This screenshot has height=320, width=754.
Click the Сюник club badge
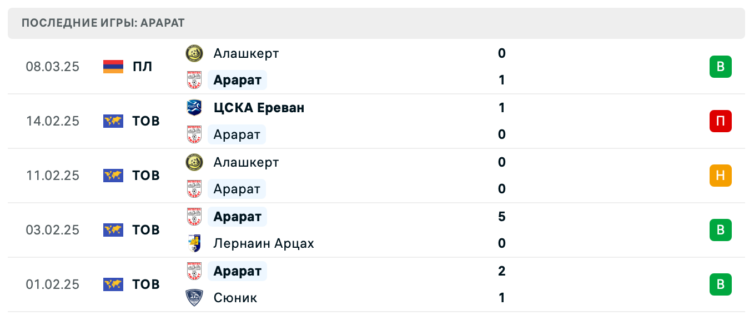point(194,297)
